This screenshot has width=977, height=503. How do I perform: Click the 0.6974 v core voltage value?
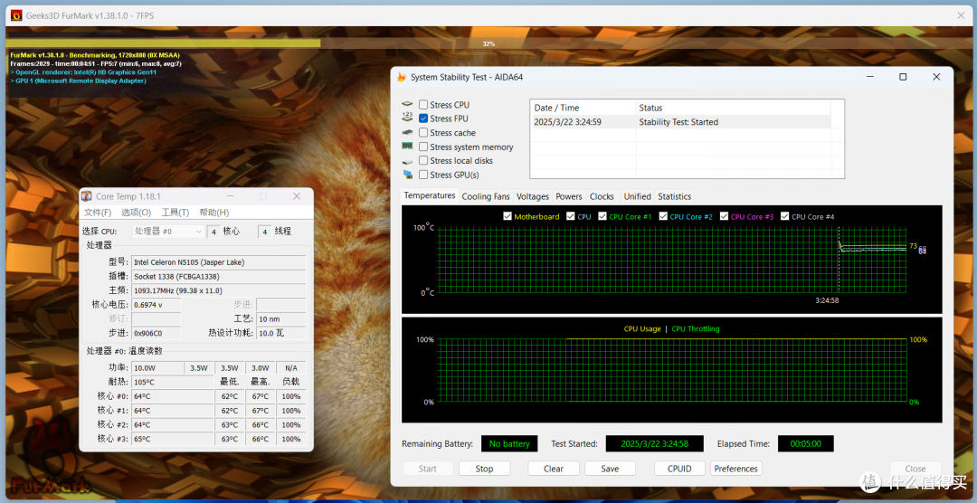click(157, 305)
